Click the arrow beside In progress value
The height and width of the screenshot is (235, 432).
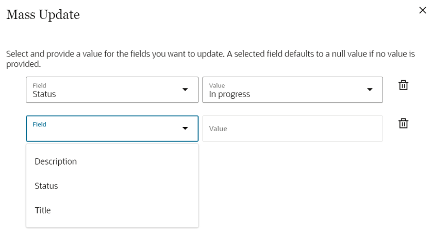[370, 90]
